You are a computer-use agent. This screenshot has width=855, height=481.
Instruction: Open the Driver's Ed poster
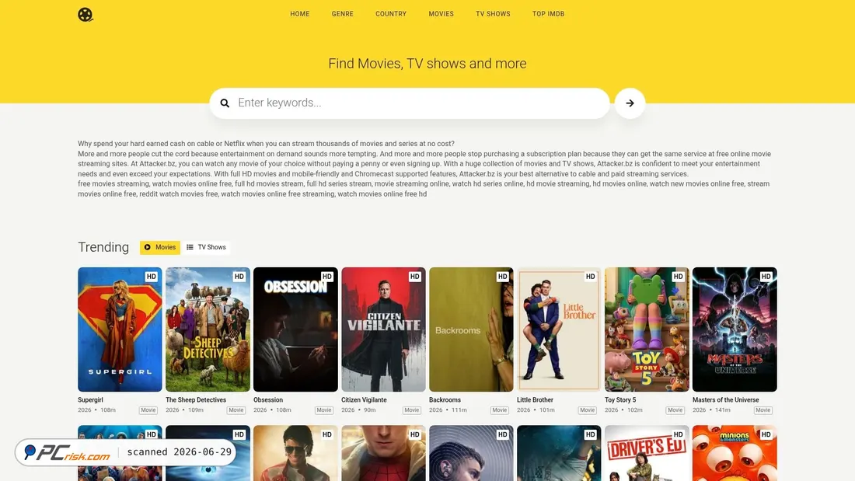coord(647,453)
